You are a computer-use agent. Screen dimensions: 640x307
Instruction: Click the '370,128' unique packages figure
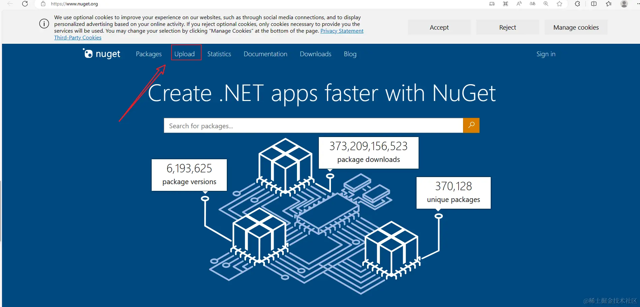(x=453, y=186)
